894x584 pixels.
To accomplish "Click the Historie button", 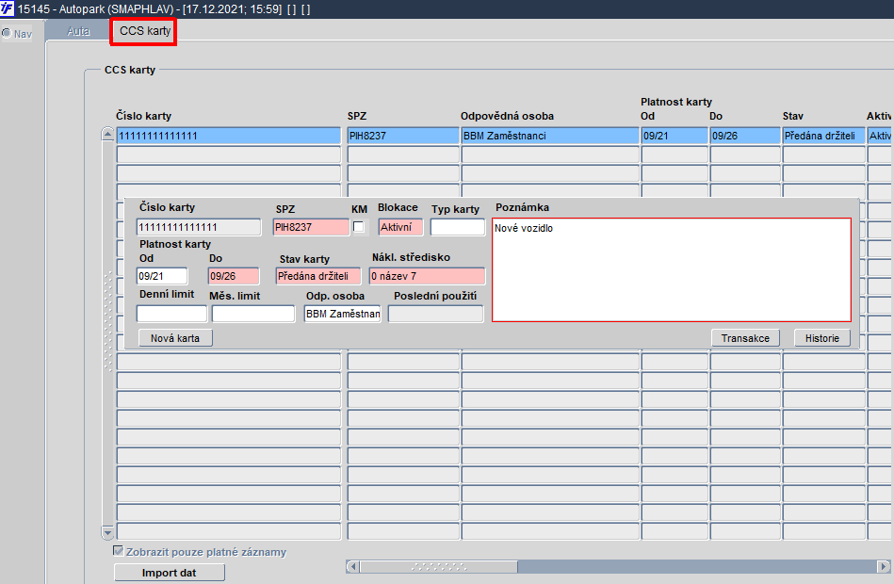I will [x=822, y=338].
